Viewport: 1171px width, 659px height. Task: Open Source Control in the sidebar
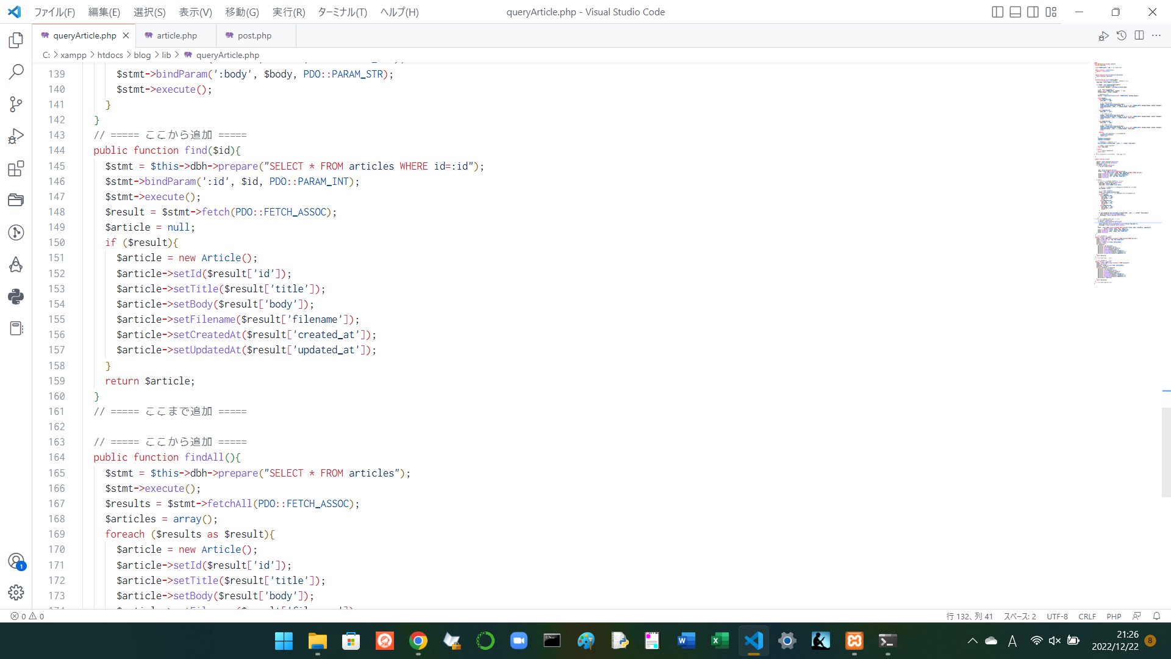(x=16, y=104)
